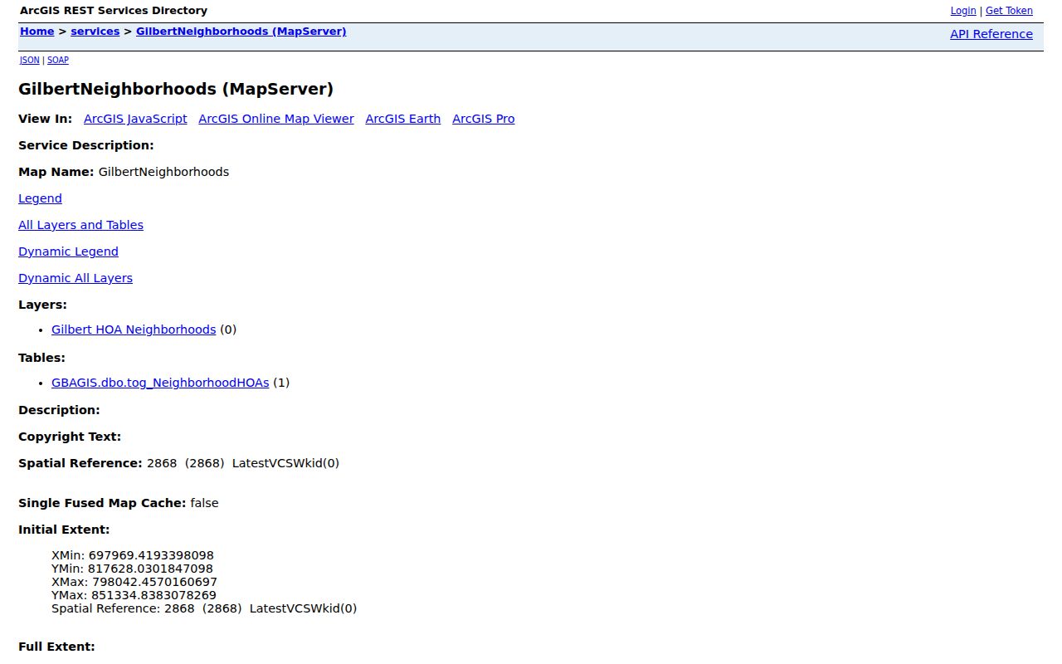View service in ArcGIS Earth
The height and width of the screenshot is (664, 1062).
click(x=403, y=119)
